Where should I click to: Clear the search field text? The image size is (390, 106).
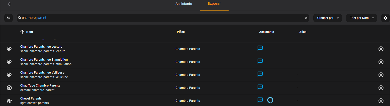pyautogui.click(x=306, y=18)
